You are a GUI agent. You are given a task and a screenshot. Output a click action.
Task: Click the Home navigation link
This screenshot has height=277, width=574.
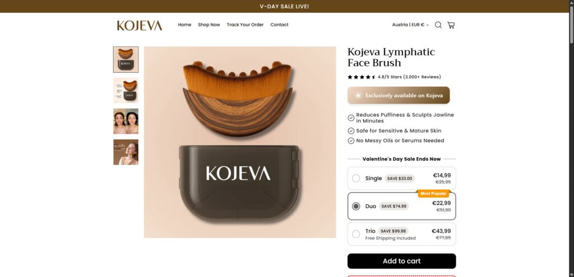(184, 25)
